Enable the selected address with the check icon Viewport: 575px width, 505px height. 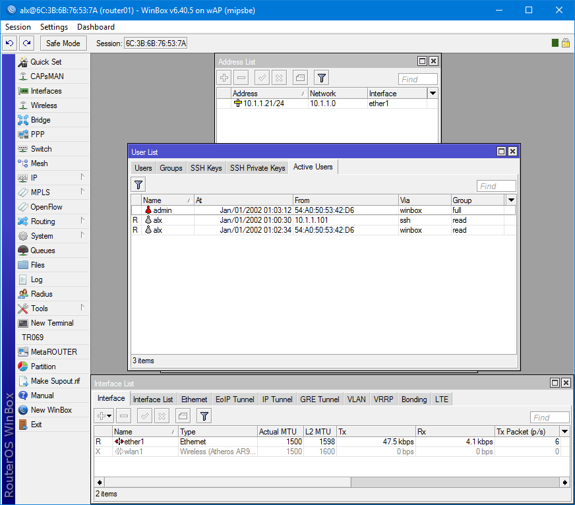[261, 77]
